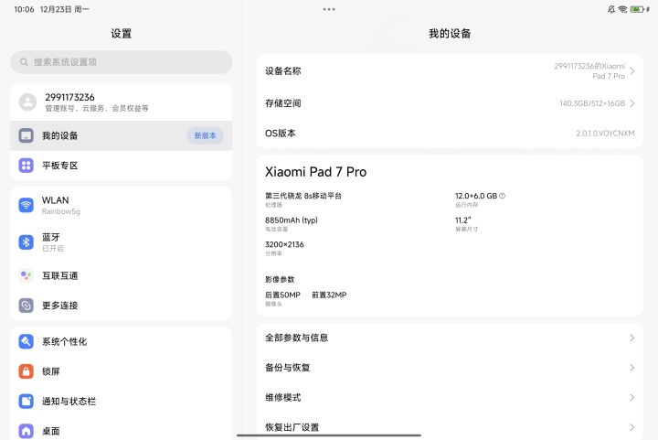This screenshot has width=658, height=440.
Task: Tap the info icon beside 12.0+6.0 GB
Action: coord(503,196)
